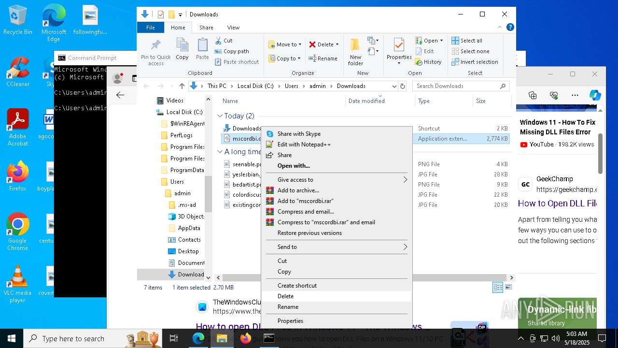Refresh the Downloads folder view
The width and height of the screenshot is (618, 348).
coord(403,86)
